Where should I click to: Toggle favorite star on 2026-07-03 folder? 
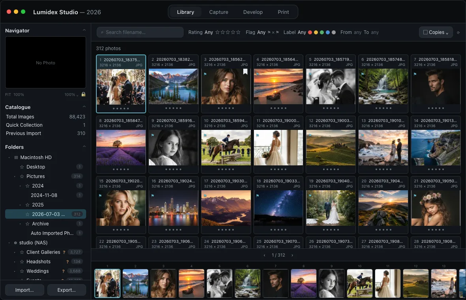27,214
